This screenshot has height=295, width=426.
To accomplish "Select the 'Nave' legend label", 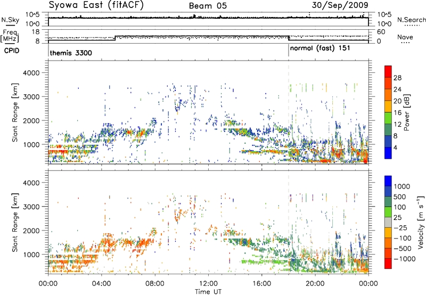I will point(405,37).
